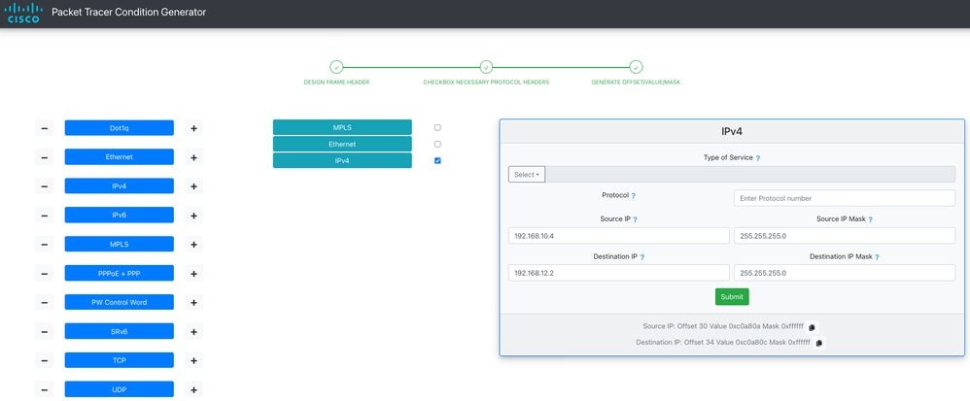Copy the Source IP offset result
Viewport: 970px width, 401px height.
813,327
